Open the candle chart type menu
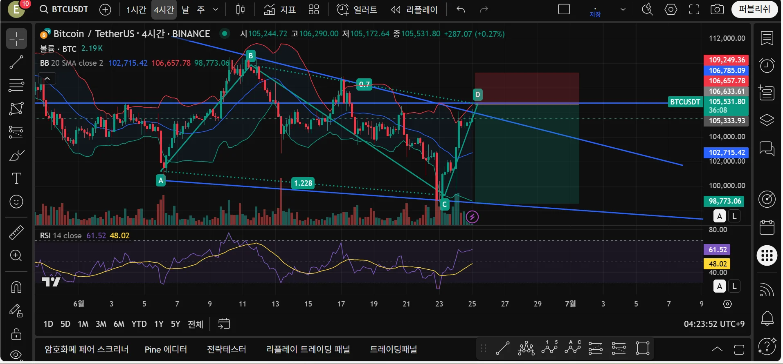This screenshot has height=364, width=783. (241, 9)
